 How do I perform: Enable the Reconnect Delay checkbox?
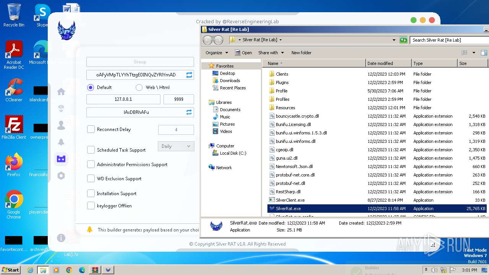[91, 129]
